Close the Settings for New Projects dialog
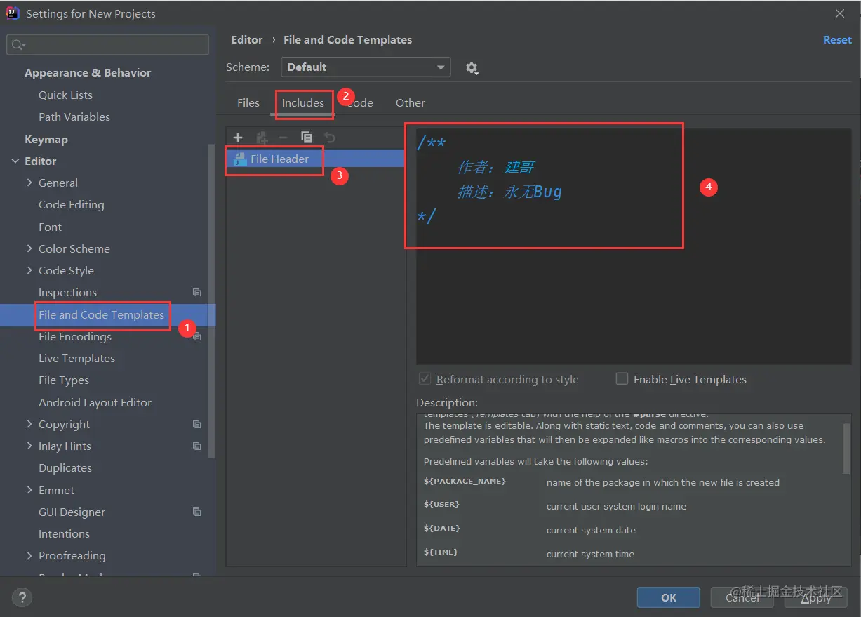The height and width of the screenshot is (617, 861). click(840, 13)
